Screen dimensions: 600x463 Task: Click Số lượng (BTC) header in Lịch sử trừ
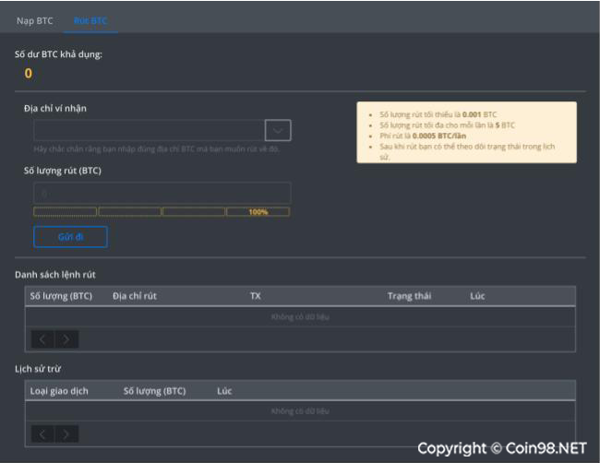pos(154,391)
